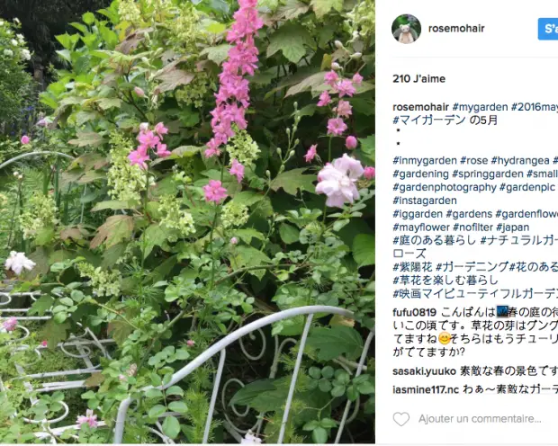Screen dimensions: 558x446
Task: Open the #instagarden hashtag
Action: pyautogui.click(x=425, y=201)
